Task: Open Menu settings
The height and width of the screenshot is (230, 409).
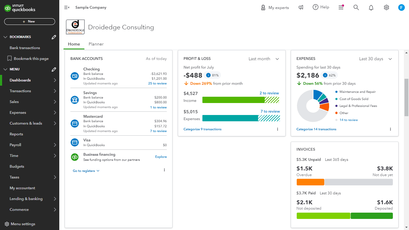Action: 20,224
